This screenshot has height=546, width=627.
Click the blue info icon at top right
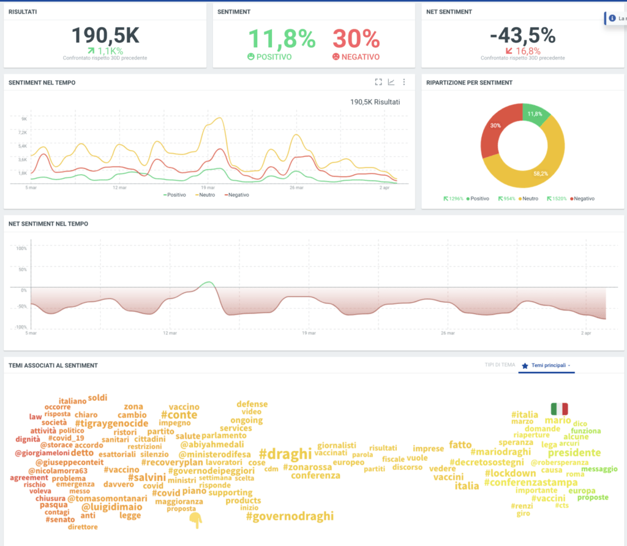tap(612, 18)
